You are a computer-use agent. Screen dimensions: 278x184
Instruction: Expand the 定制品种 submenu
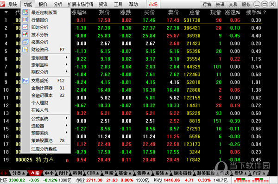coord(66,64)
